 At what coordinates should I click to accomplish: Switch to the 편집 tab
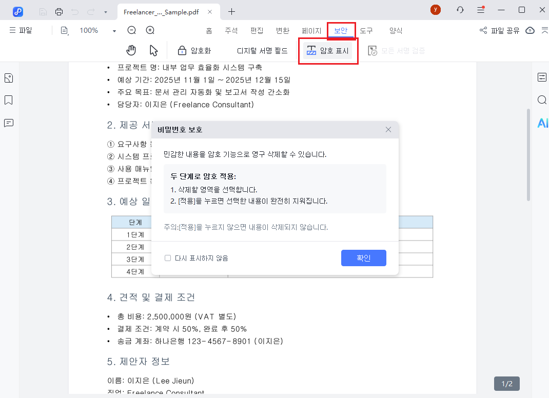click(x=257, y=31)
